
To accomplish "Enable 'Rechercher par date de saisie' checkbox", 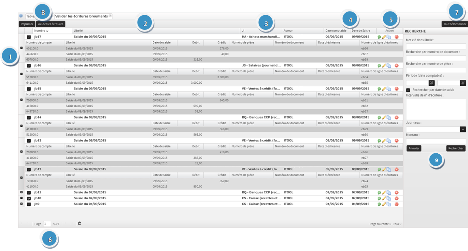I will (408, 90).
